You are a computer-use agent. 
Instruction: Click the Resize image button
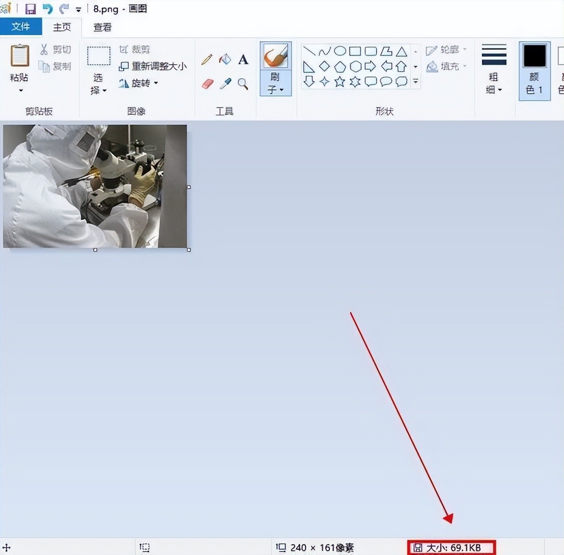(x=153, y=66)
